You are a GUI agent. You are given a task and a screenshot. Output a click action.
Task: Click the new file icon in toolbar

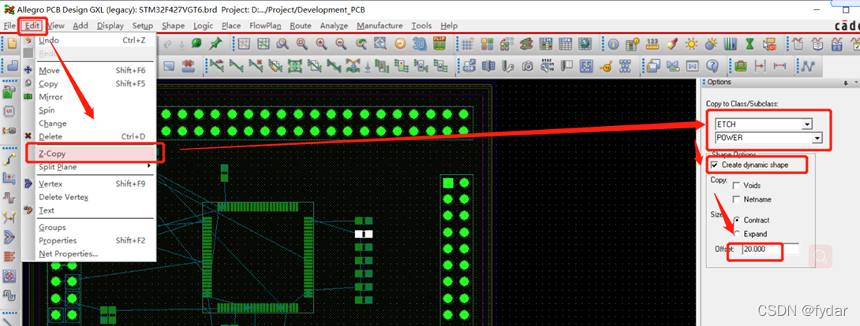tap(11, 44)
